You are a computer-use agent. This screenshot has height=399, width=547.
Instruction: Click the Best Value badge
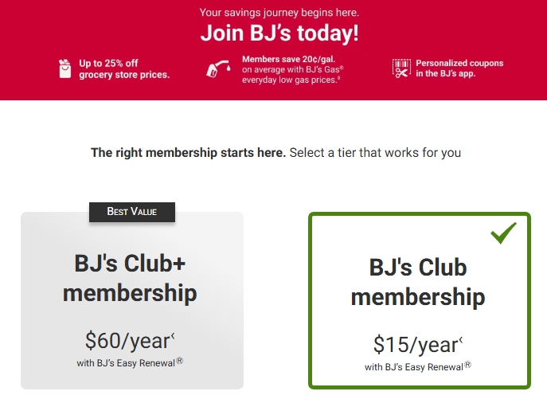click(x=131, y=212)
